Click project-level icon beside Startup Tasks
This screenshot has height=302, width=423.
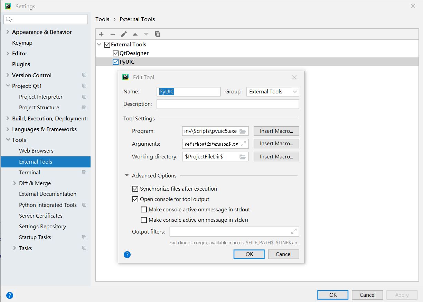pyautogui.click(x=84, y=237)
